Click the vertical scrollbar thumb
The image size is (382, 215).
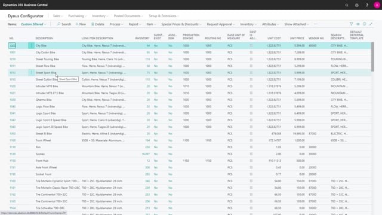[372, 57]
